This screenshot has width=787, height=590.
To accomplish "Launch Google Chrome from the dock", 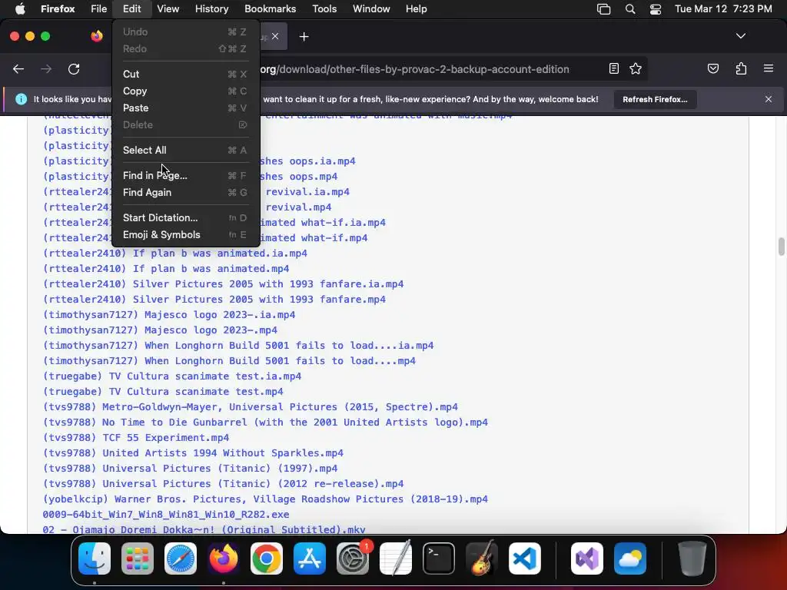I will [267, 559].
